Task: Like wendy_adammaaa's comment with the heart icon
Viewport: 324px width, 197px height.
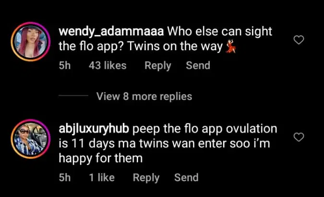Action: click(x=299, y=40)
